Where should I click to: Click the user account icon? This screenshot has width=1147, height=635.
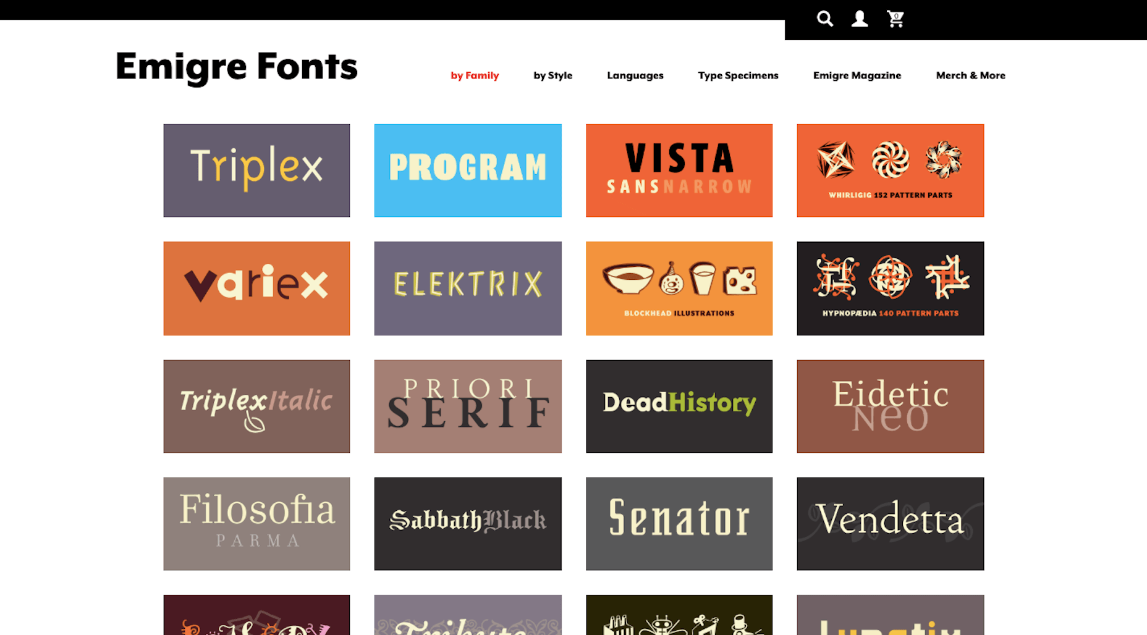pos(860,19)
